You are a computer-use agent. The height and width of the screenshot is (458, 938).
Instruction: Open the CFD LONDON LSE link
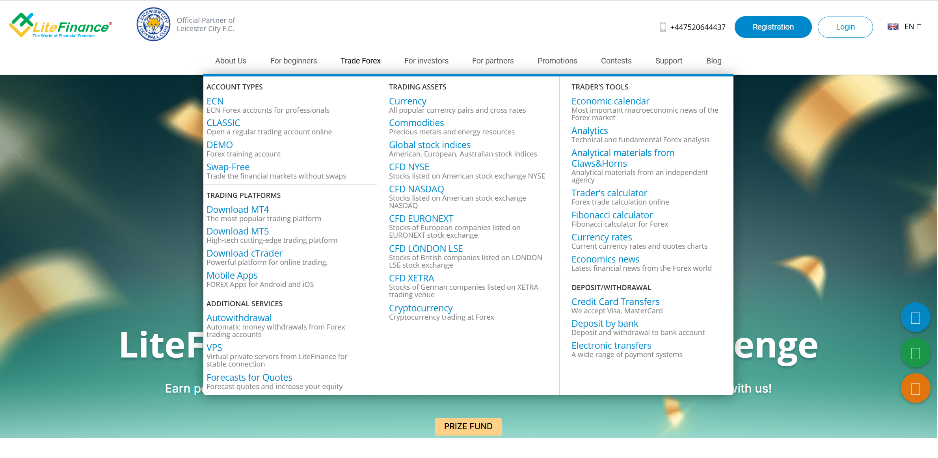tap(426, 249)
